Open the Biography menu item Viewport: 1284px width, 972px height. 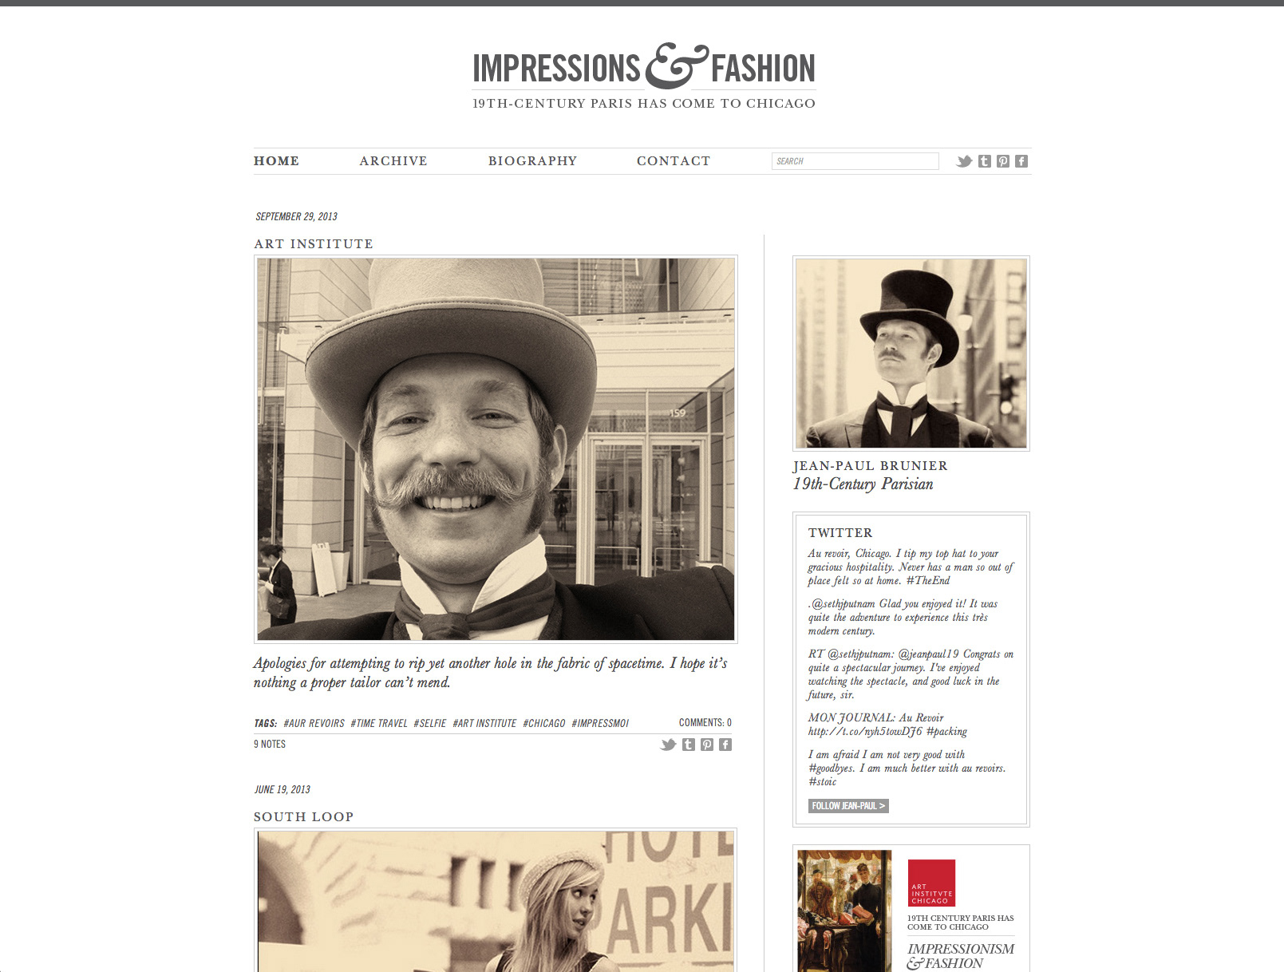tap(532, 161)
